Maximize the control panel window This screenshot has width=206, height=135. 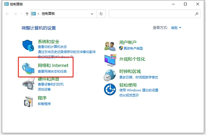pos(185,4)
